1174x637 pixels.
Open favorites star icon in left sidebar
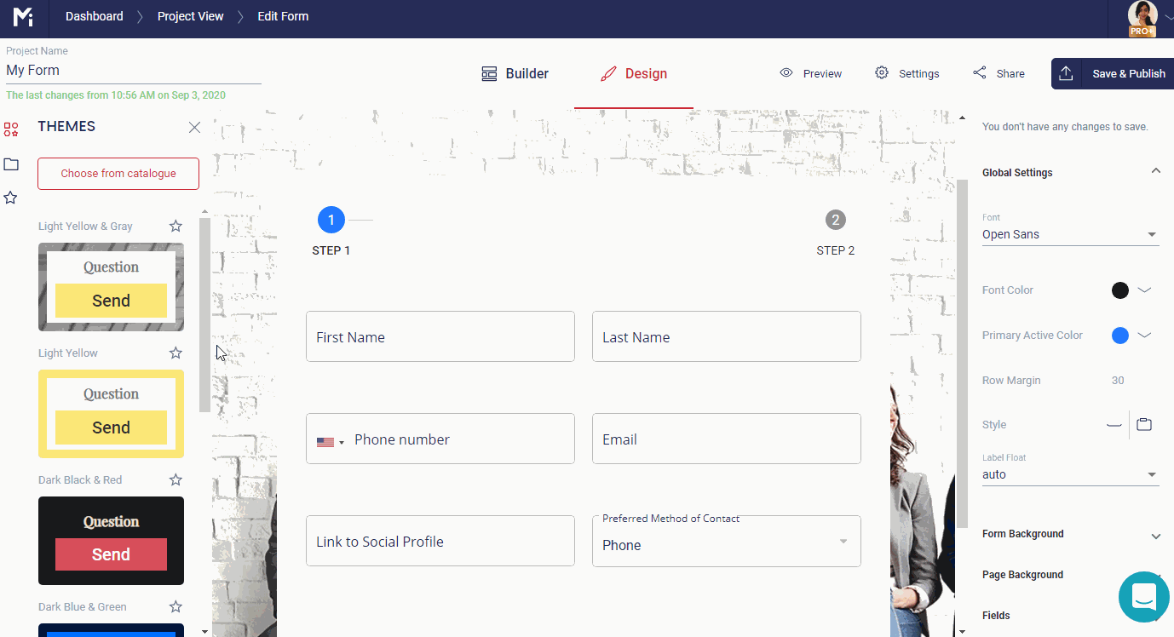[x=11, y=198]
